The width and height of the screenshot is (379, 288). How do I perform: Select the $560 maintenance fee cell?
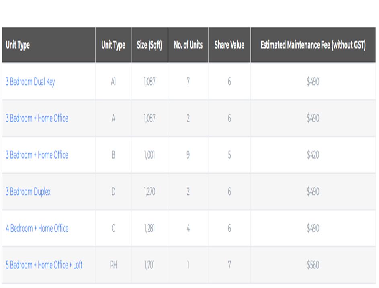point(313,265)
